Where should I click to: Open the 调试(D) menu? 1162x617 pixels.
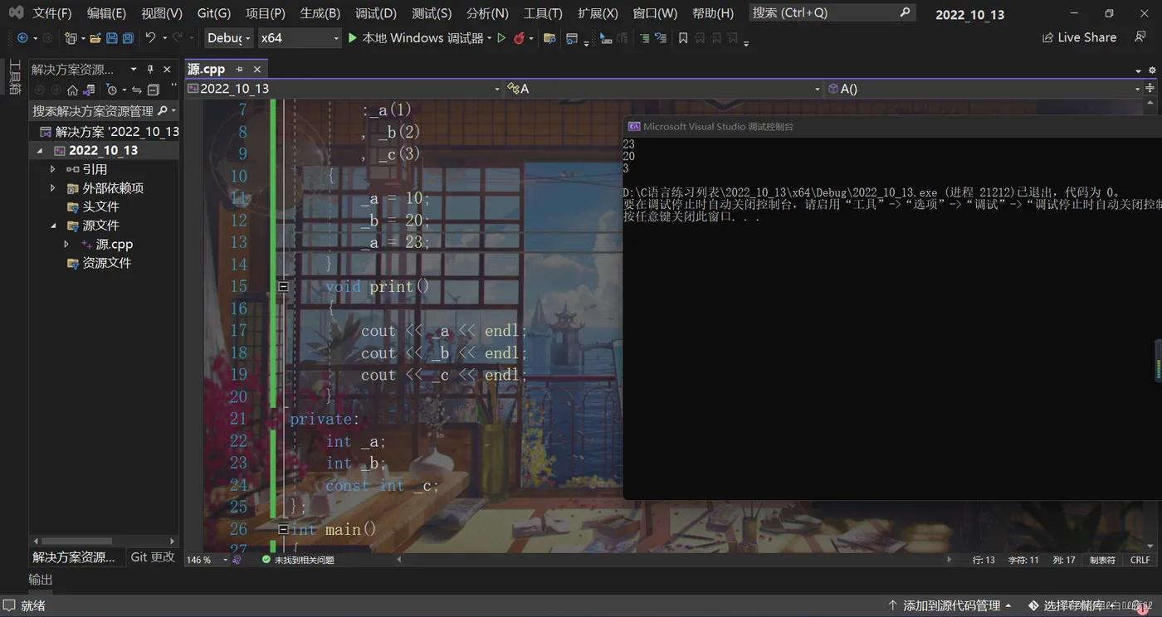point(376,13)
